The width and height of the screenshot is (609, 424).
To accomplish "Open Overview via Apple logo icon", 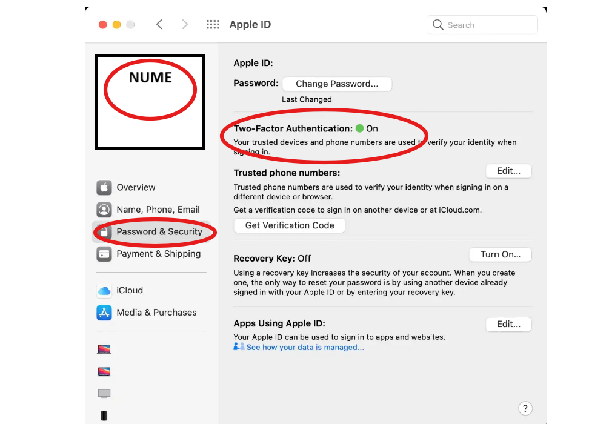I will (104, 188).
